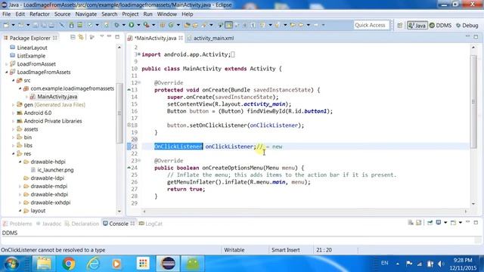Collapse the onCreate method fold marker at line 12
484x272 pixels.
(x=139, y=82)
